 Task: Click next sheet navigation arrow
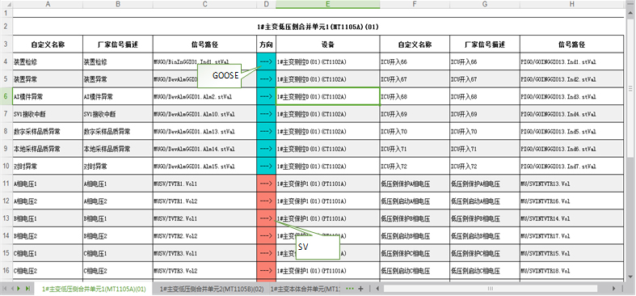click(19, 289)
